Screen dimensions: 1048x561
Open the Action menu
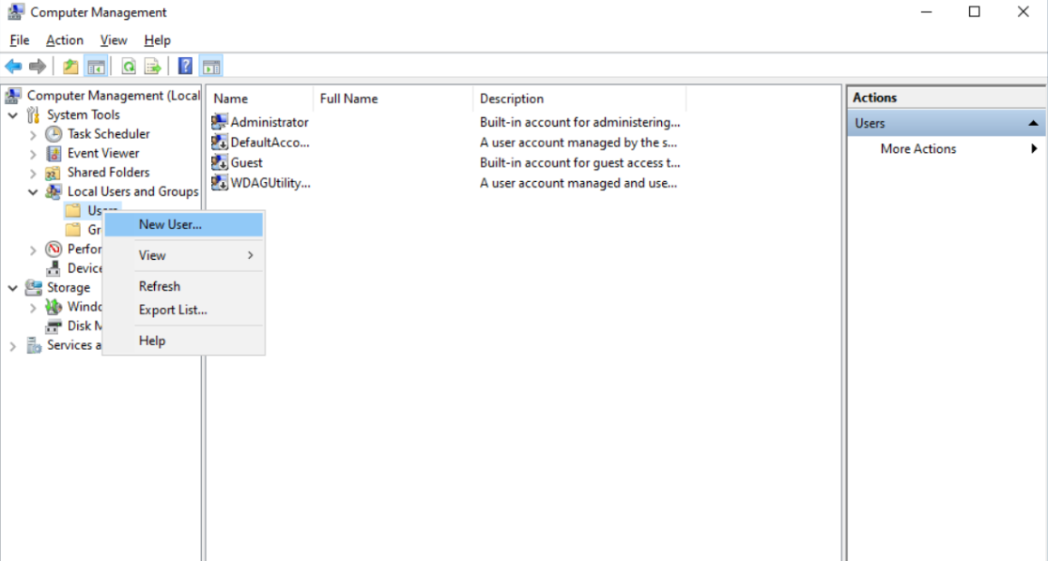tap(65, 39)
